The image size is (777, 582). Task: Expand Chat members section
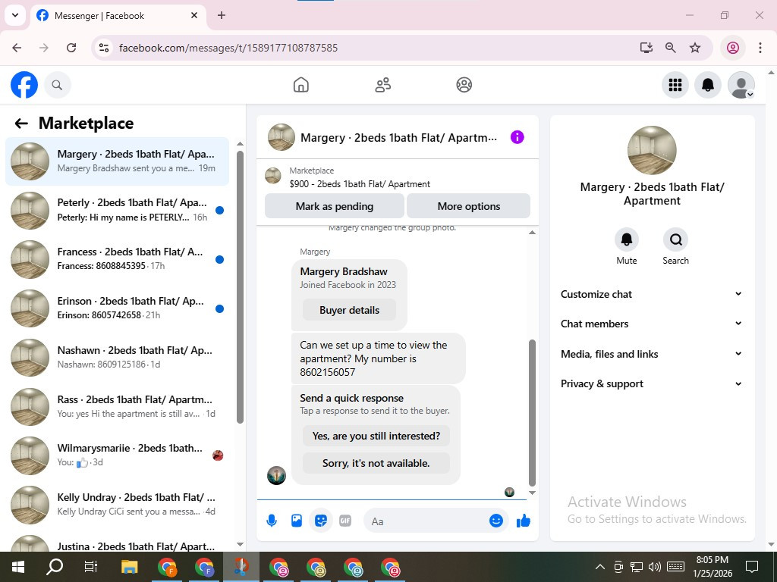(x=652, y=324)
